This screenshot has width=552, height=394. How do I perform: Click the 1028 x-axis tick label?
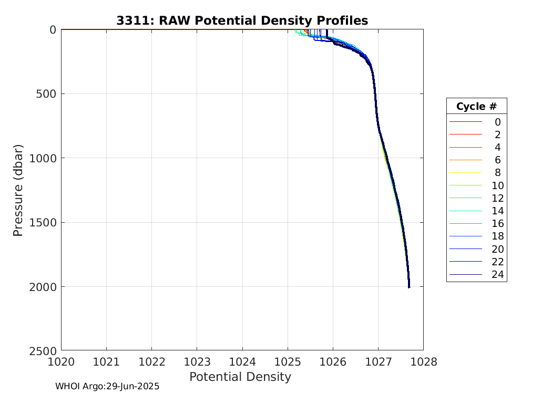423,361
